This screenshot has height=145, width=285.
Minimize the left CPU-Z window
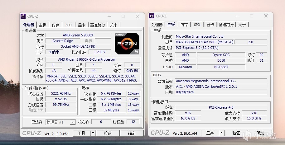(x=109, y=16)
